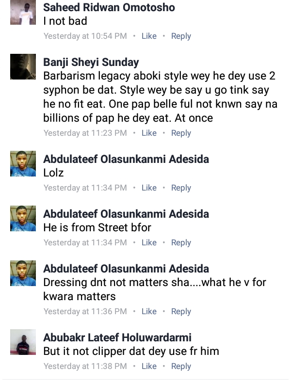This screenshot has height=384, width=291.
Task: Visit the Banji Sheyi Sunday name link
Action: click(x=91, y=63)
